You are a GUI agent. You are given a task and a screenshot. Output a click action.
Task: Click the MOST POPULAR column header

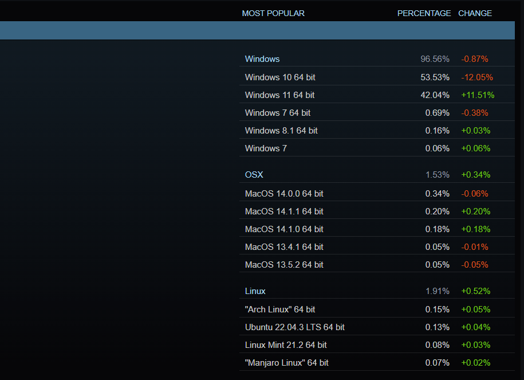[273, 13]
